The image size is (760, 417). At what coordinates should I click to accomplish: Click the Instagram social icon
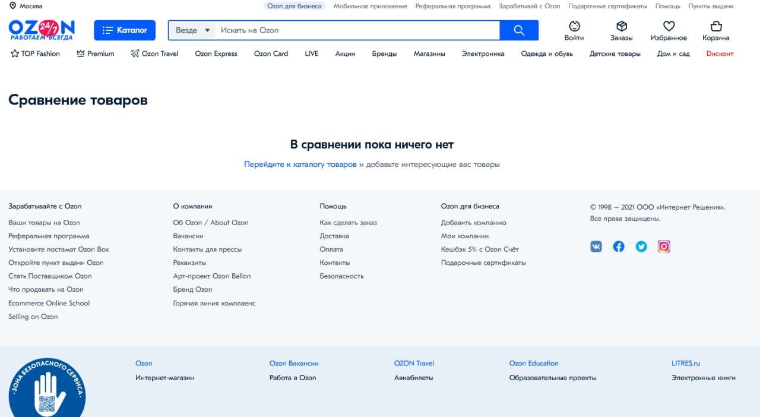click(x=664, y=247)
